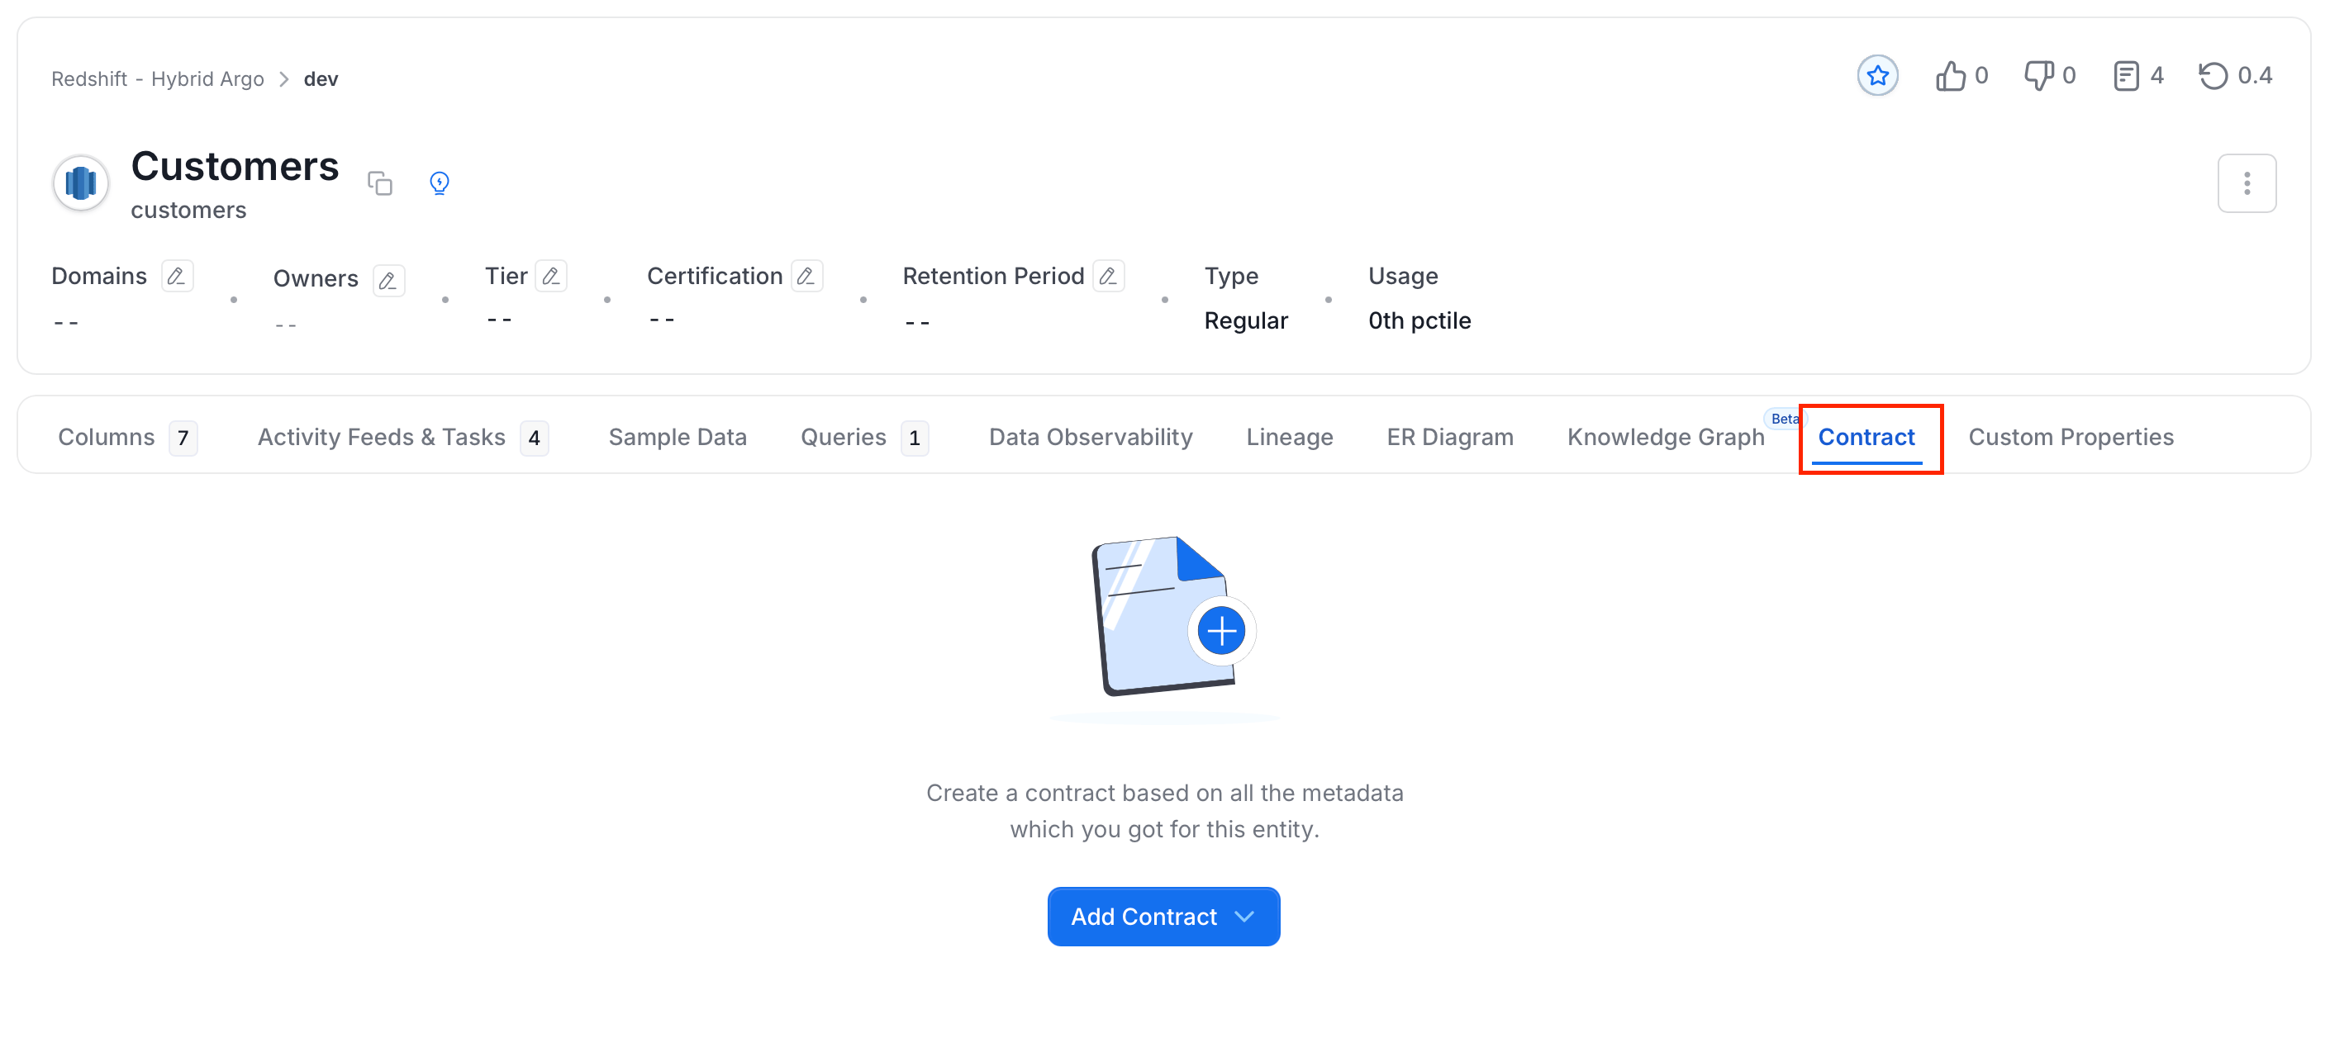
Task: Click the 0th pctile usage value
Action: [x=1419, y=321]
